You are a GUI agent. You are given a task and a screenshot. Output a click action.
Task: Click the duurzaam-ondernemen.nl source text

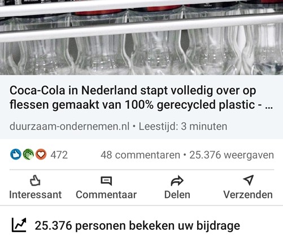click(69, 126)
